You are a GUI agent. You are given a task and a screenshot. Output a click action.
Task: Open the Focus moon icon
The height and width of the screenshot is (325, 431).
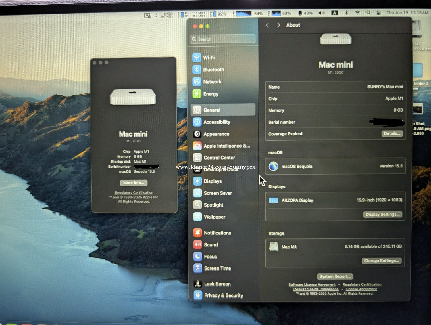point(198,256)
